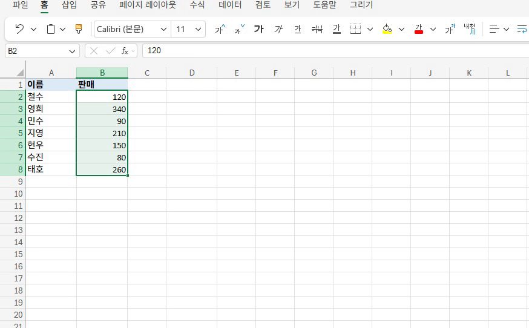Click the clear formatting icon
This screenshot has height=328, width=529.
(x=450, y=29)
